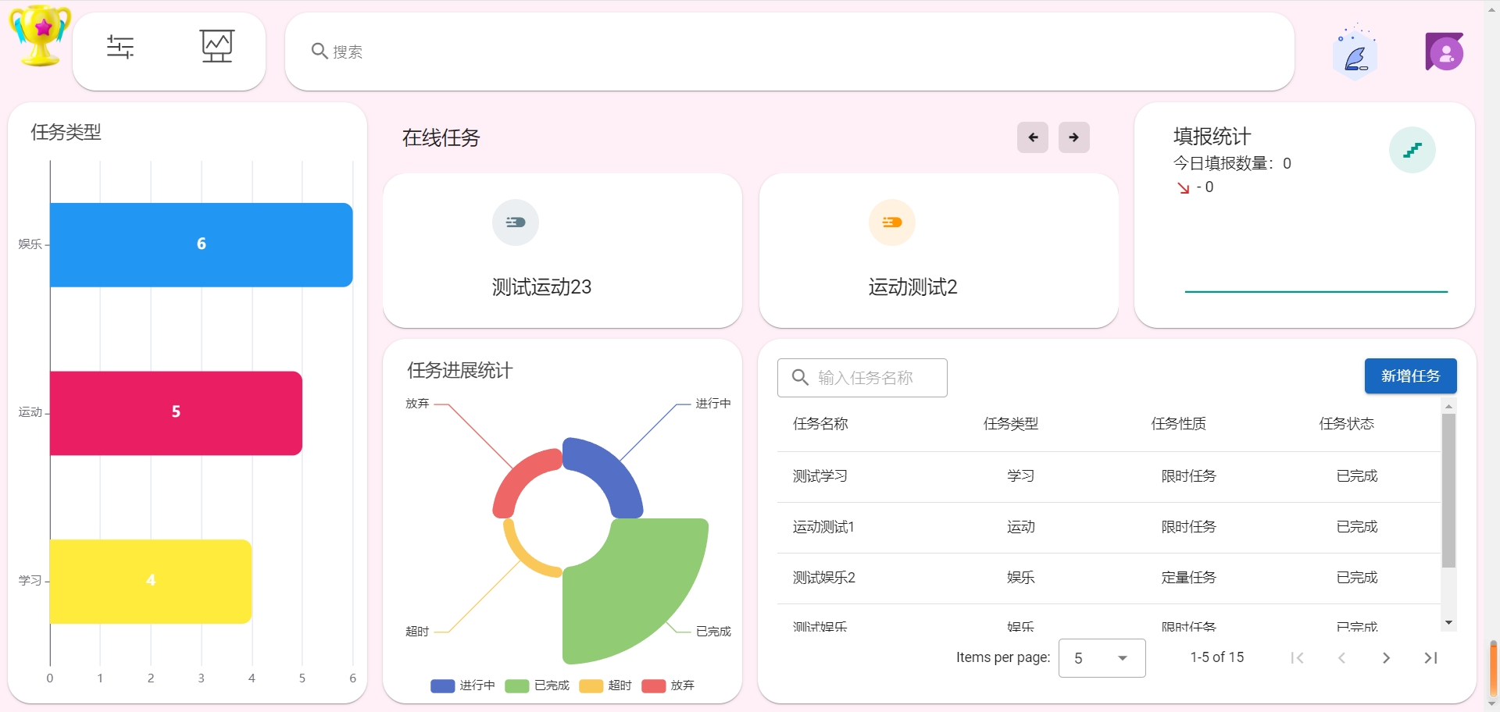
Task: Click the search magnifier icon in top bar
Action: click(x=319, y=51)
